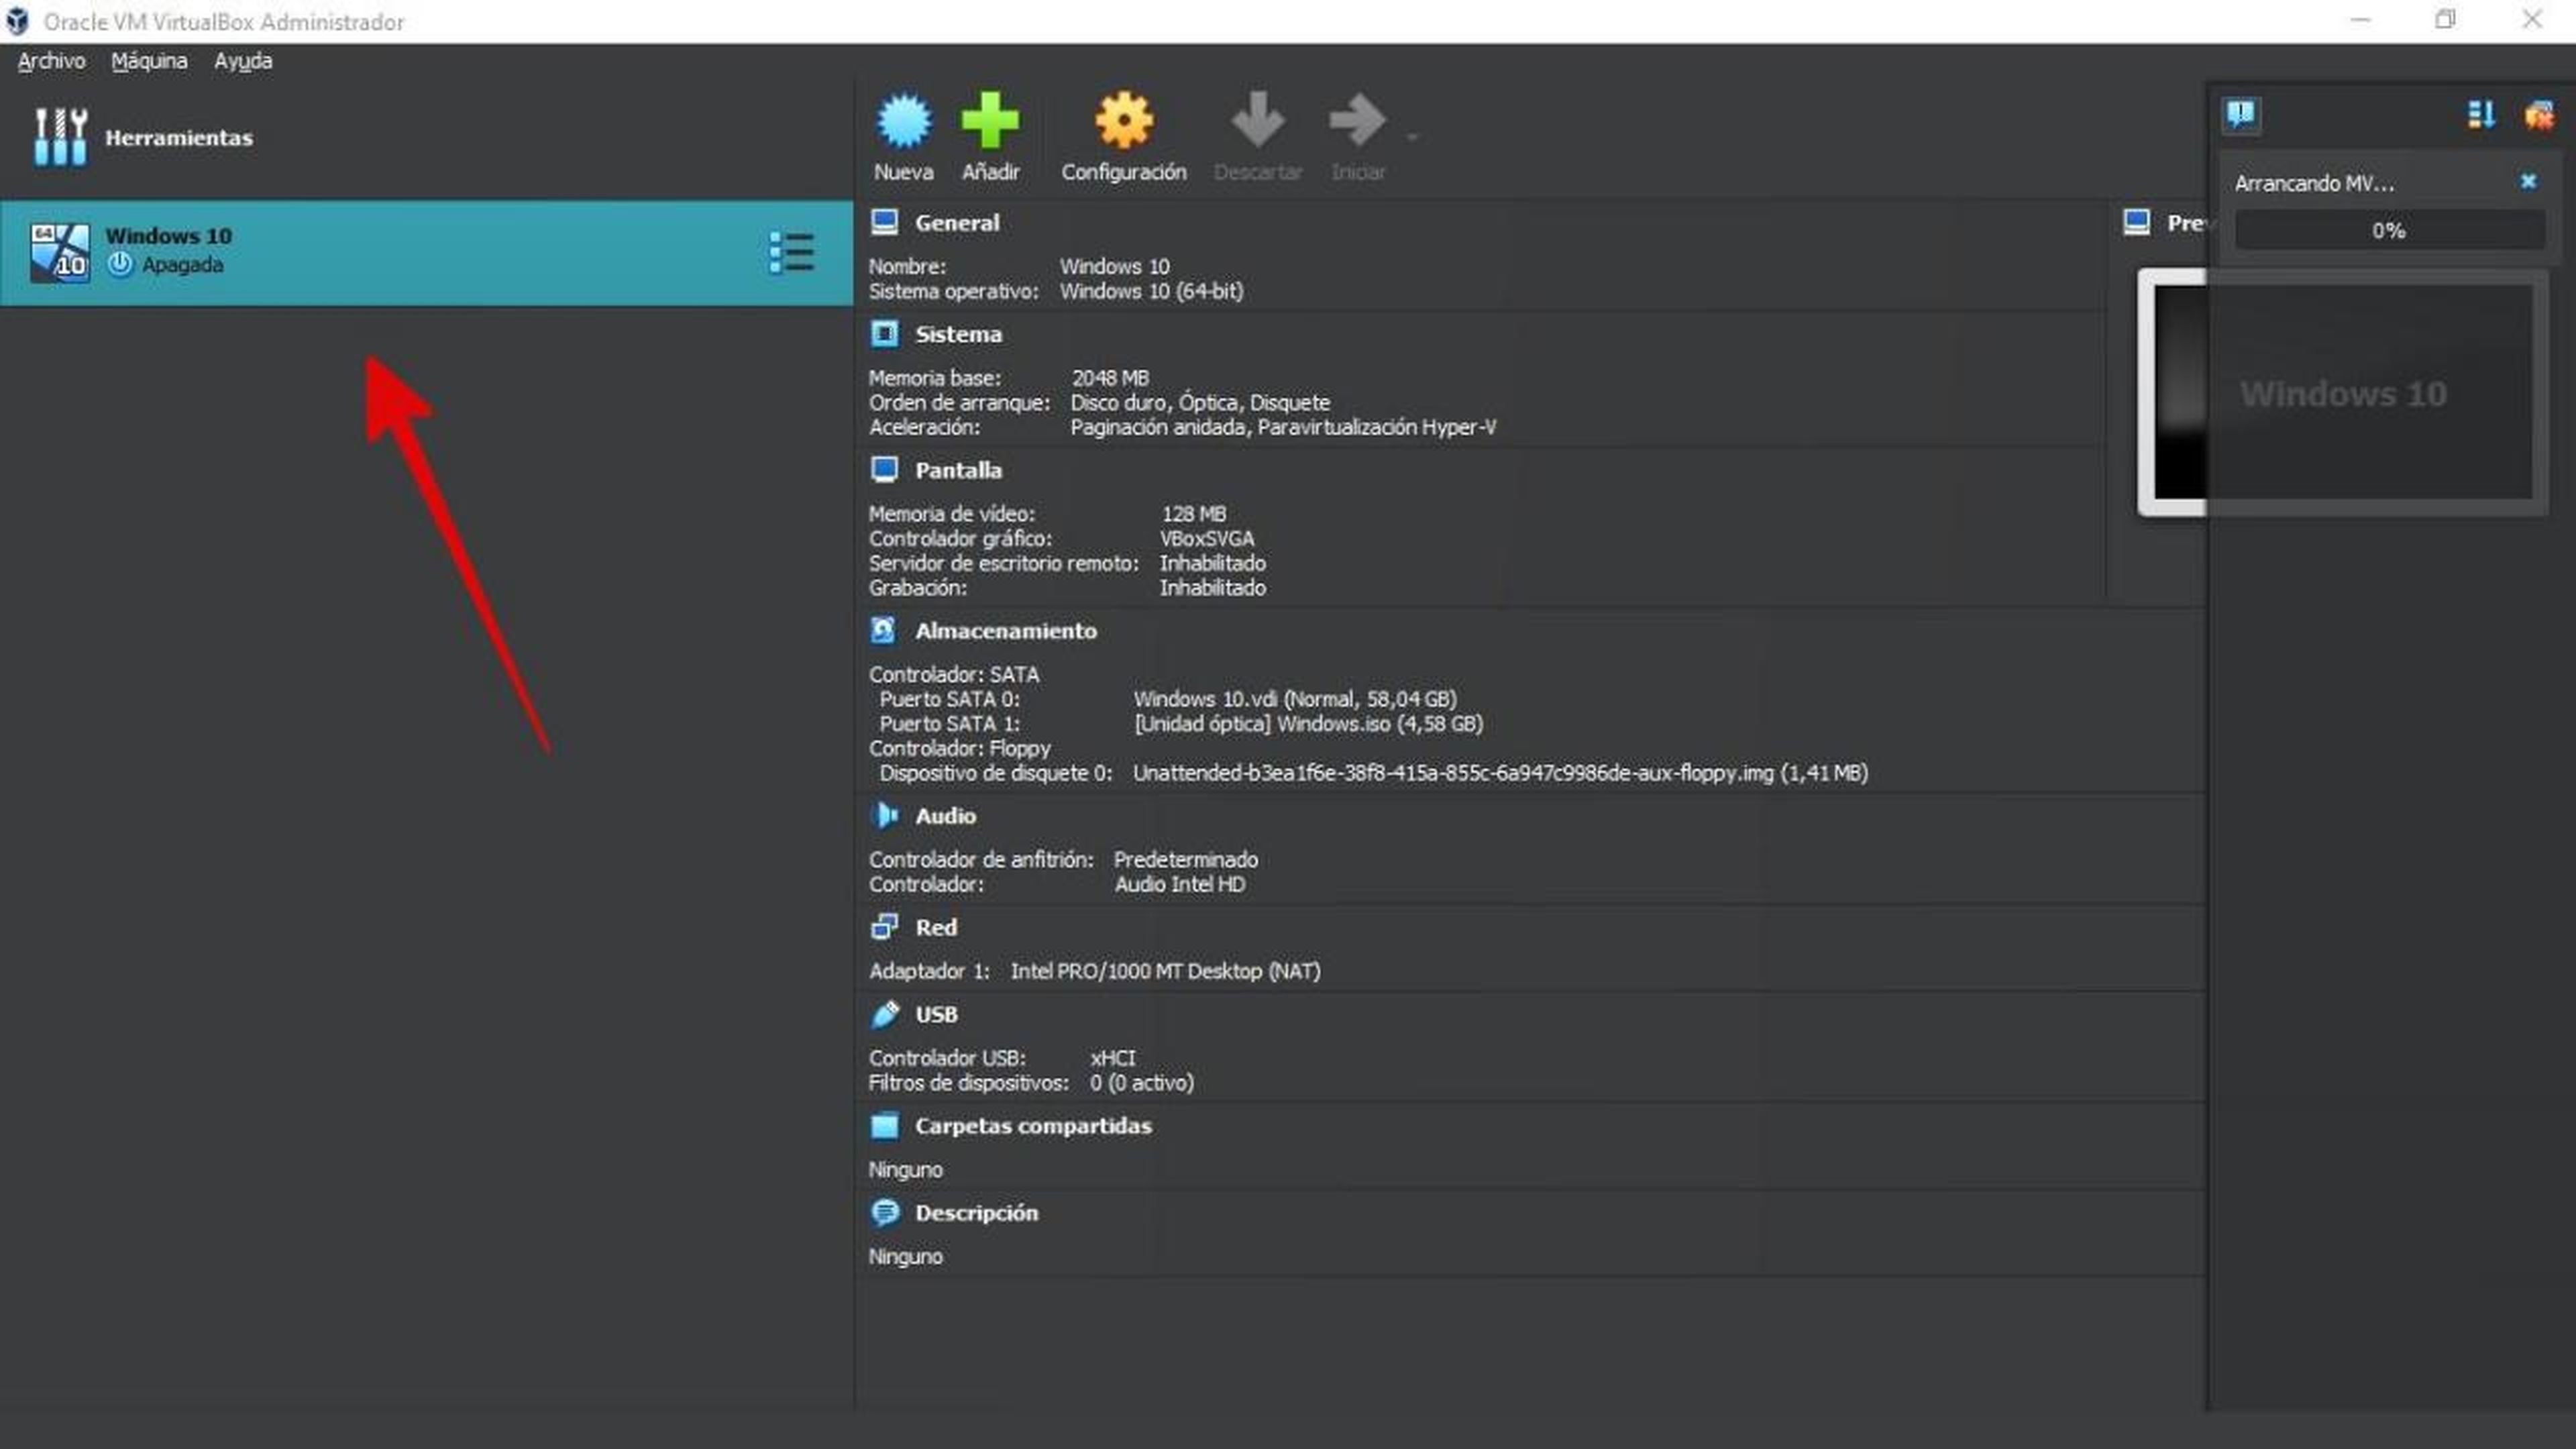
Task: Open Configuración gear in the toolbar
Action: [1124, 121]
